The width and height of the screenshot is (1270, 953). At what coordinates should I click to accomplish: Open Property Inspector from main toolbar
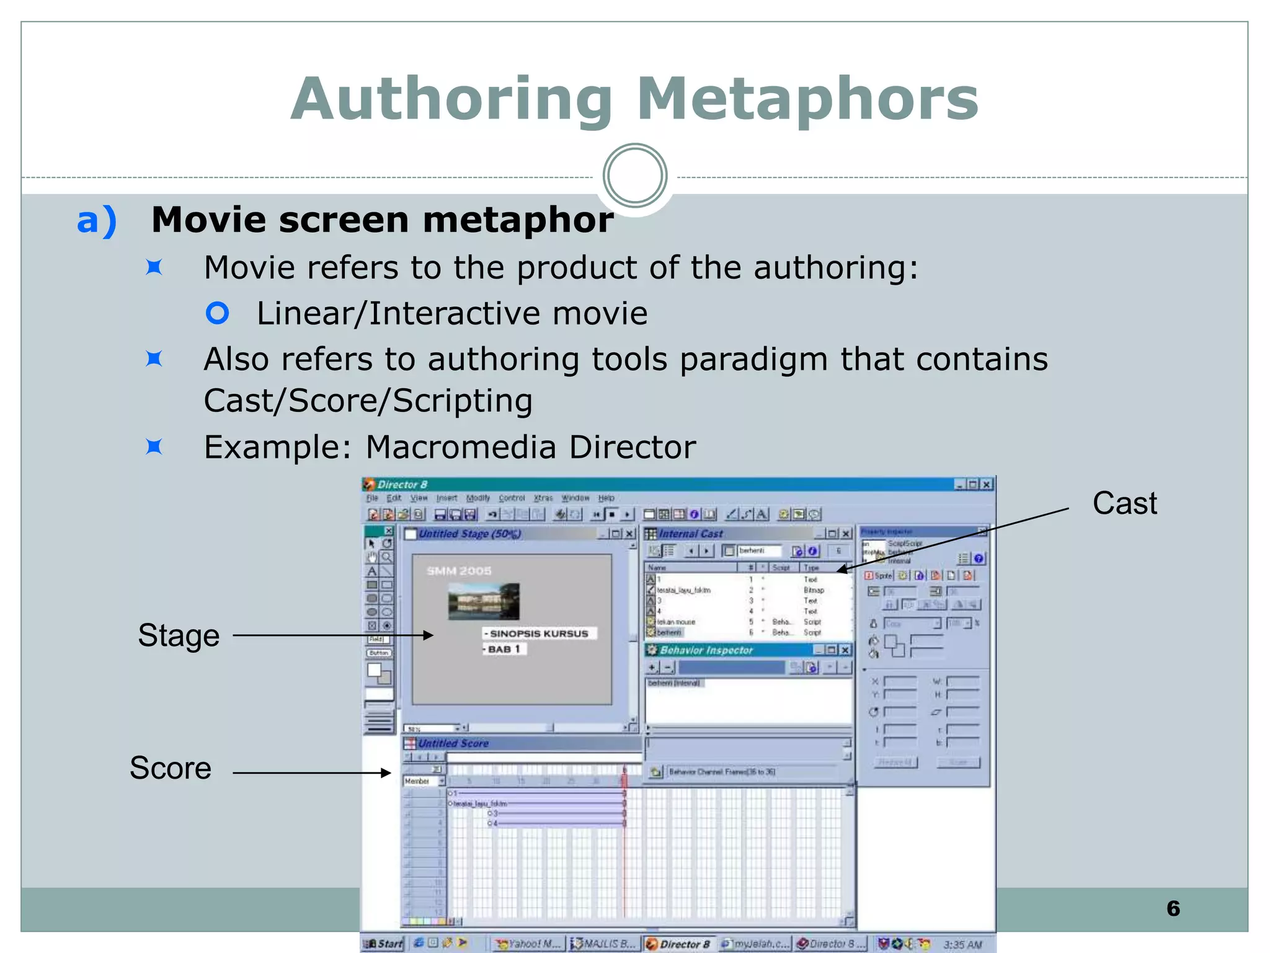[x=694, y=514]
